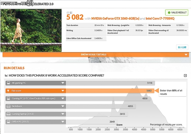Click the Libre Office Calc Accelerated result row
Image resolution: width=191 pixels, height=134 pixels.
[x=86, y=38]
